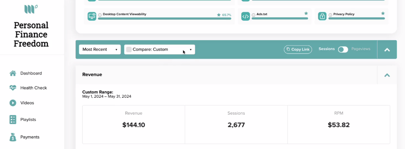The image size is (405, 149).
Task: Open the Most Recent dropdown
Action: tap(100, 49)
